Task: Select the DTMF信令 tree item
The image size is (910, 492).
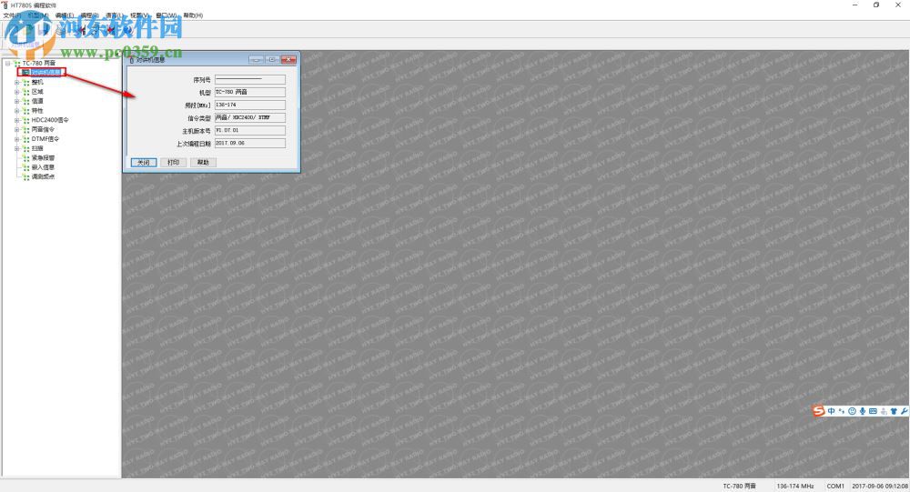Action: [x=45, y=138]
